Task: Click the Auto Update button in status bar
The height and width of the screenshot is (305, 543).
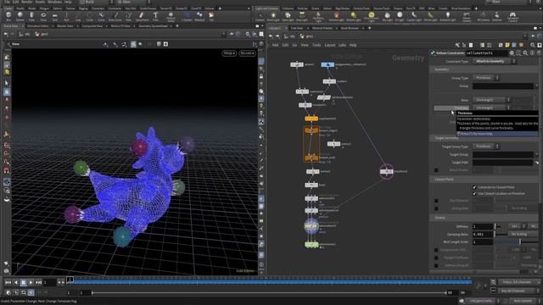Action: (x=523, y=302)
